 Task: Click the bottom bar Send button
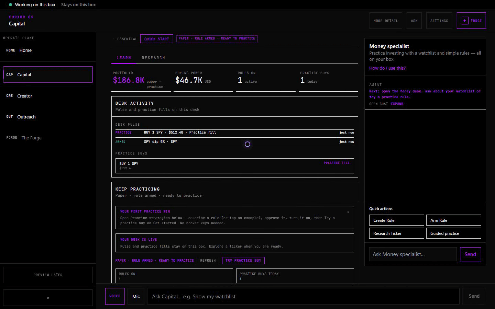pos(474,296)
